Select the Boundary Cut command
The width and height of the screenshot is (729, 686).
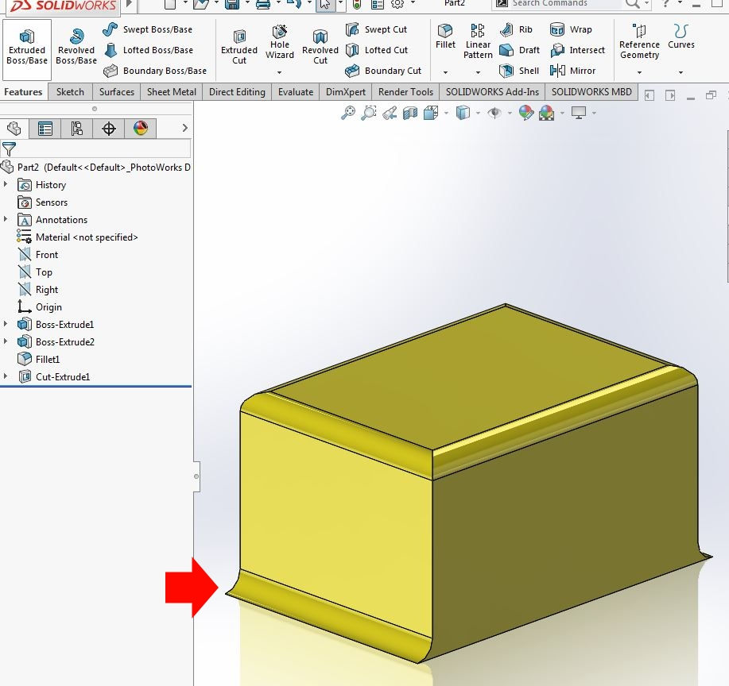tap(383, 71)
